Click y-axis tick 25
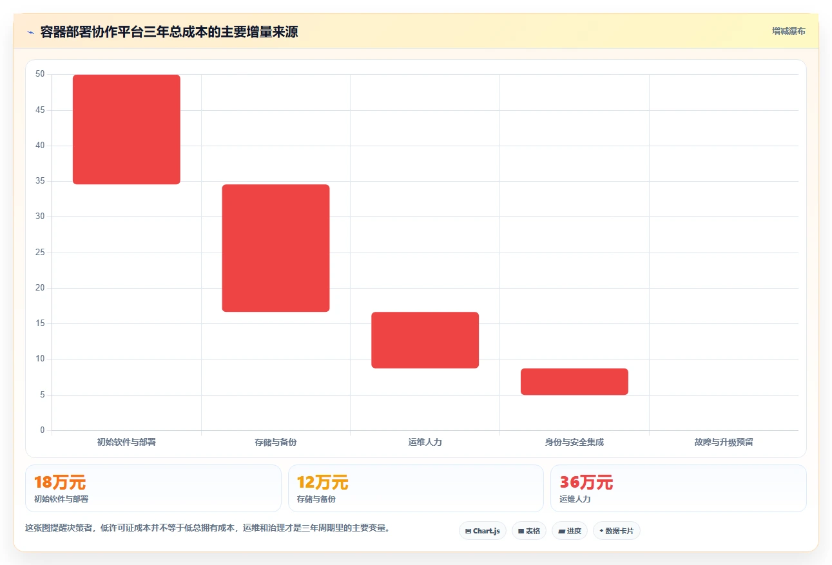This screenshot has height=565, width=832. pos(40,252)
